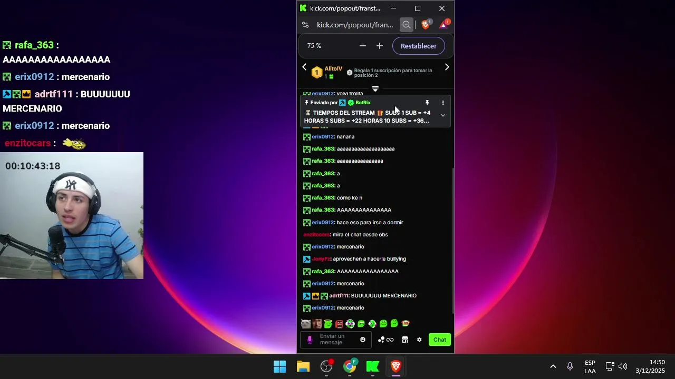Show hidden system tray icons
Image resolution: width=675 pixels, height=379 pixels.
[x=553, y=366]
